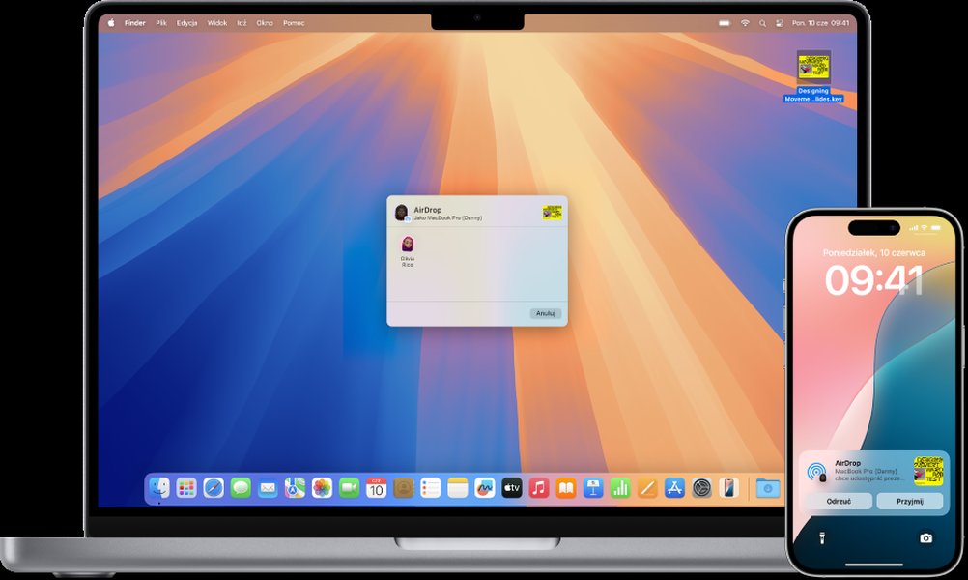Tap Odrzuć on the iPhone AirDrop notification
Viewport: 968px width, 580px height.
839,501
